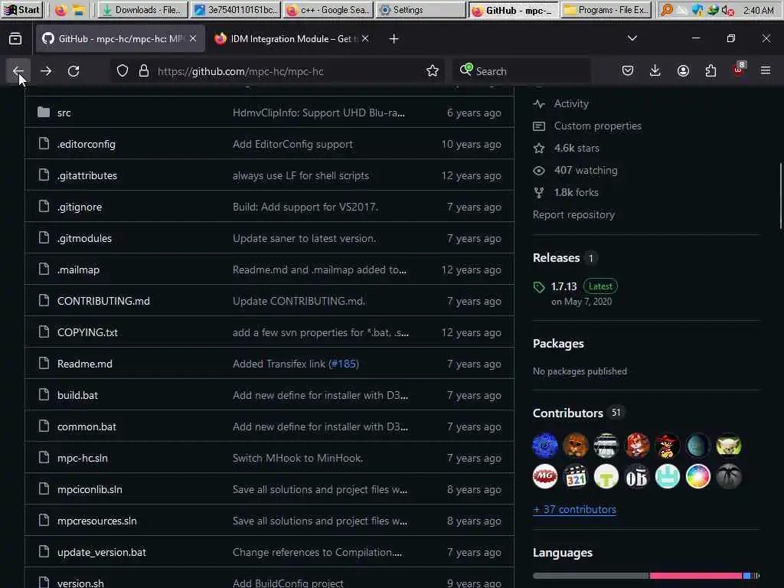
Task: Open the #185 pull request link
Action: pyautogui.click(x=344, y=364)
